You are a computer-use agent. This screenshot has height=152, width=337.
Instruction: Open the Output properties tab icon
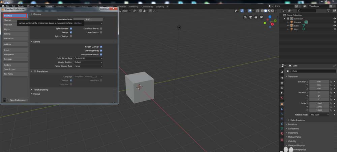point(282,83)
